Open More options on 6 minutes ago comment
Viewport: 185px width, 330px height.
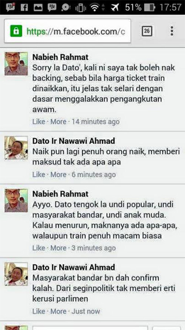click(x=58, y=174)
